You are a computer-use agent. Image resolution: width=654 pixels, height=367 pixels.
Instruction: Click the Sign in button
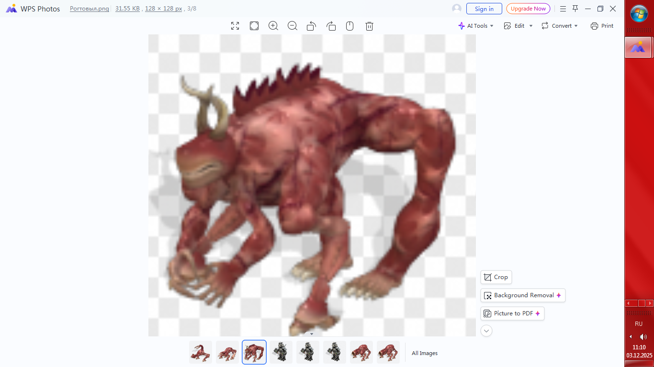(484, 9)
